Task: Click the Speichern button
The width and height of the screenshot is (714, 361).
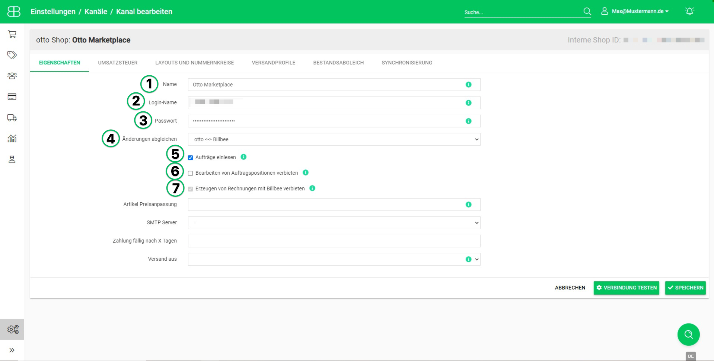Action: 685,288
